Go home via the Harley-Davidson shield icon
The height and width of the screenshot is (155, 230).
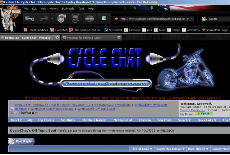[x=89, y=18]
